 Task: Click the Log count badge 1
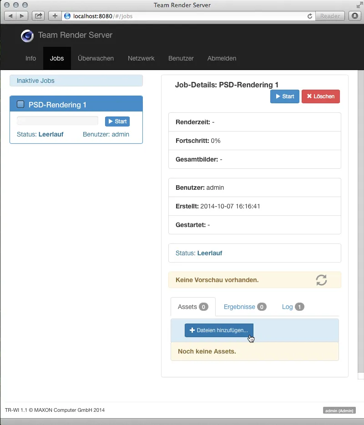pos(299,307)
